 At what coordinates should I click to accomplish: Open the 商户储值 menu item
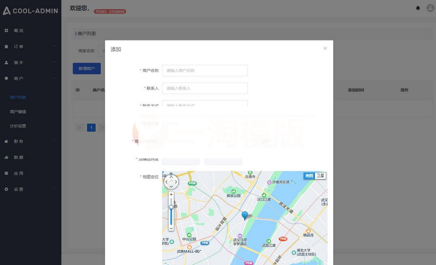18,112
